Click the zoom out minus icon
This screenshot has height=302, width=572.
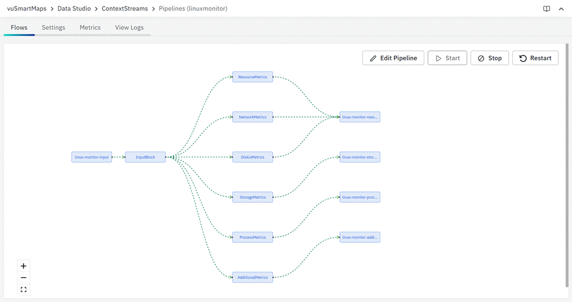(23, 277)
